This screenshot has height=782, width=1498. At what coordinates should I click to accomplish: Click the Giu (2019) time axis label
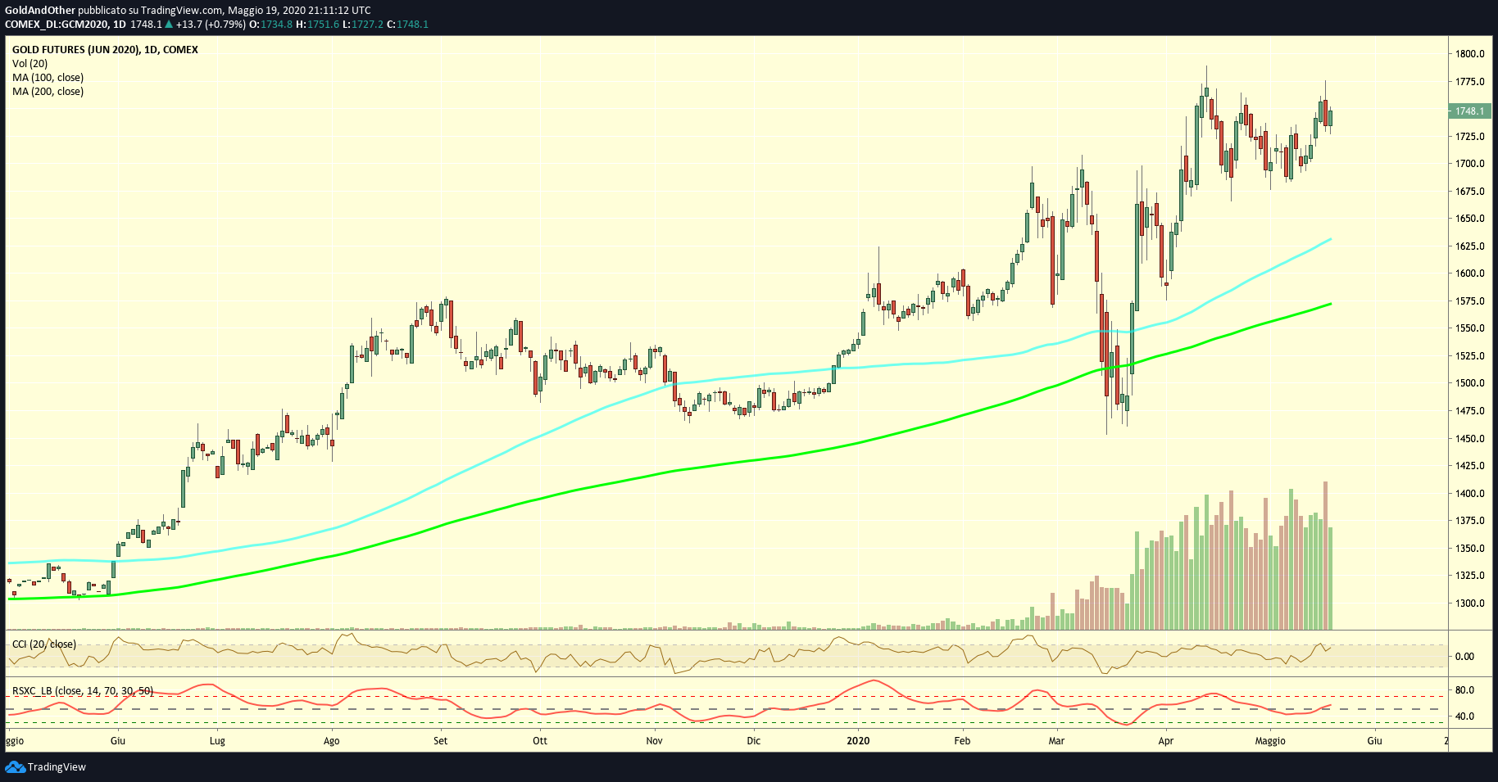tap(118, 741)
